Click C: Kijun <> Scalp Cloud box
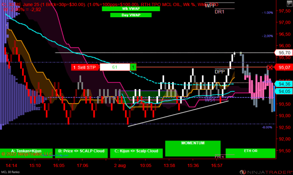This screenshot has width=293, height=175. coord(136,153)
